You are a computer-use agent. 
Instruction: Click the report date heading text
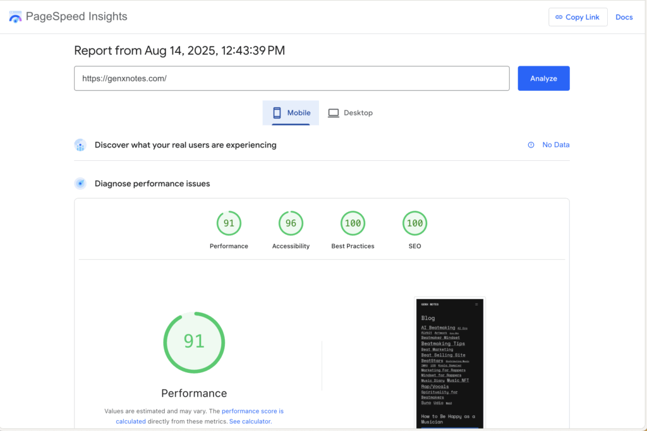click(x=179, y=50)
